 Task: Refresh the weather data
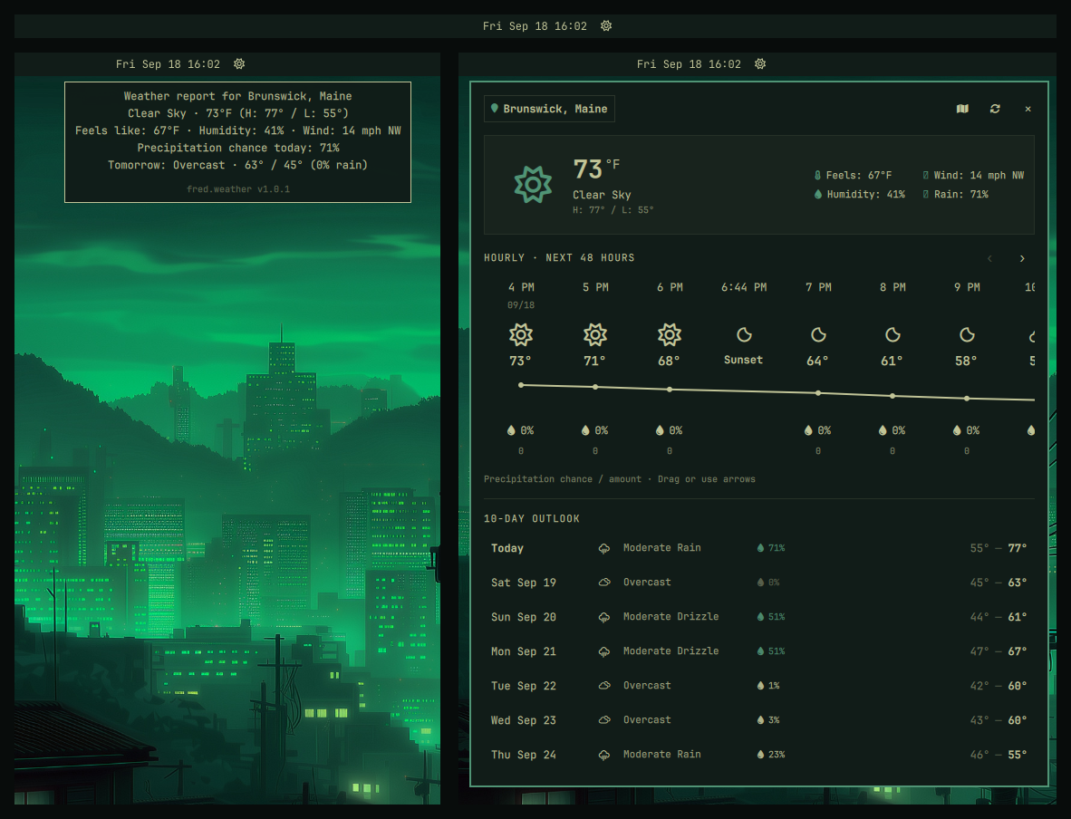[x=995, y=109]
